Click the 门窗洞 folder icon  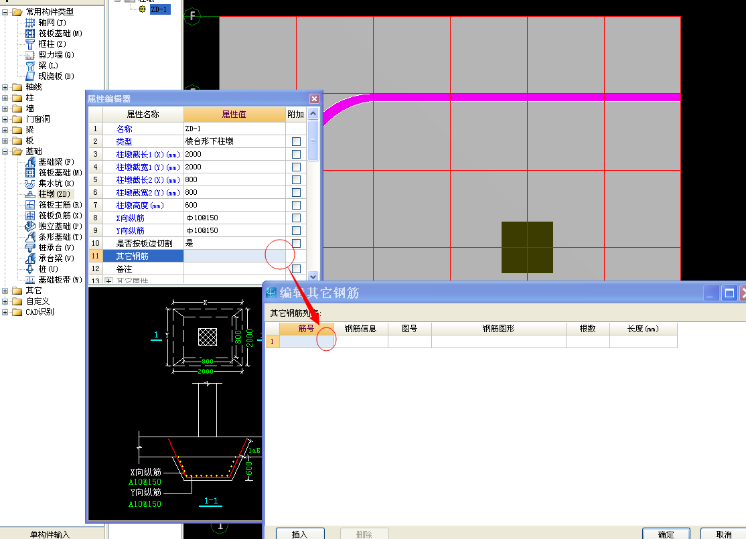coord(17,119)
